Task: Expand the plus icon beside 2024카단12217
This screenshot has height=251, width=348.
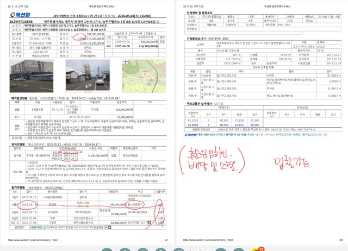Action: pos(149,222)
